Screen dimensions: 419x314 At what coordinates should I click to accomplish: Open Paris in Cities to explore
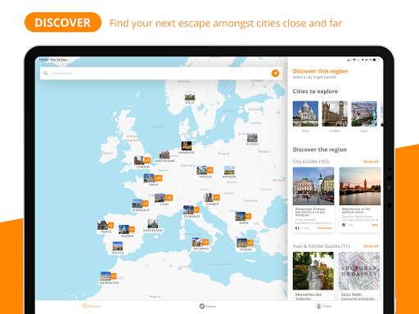[305, 116]
